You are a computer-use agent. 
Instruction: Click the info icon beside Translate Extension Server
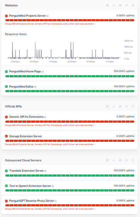pos(45,171)
